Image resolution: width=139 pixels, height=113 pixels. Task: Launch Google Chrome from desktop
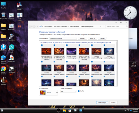point(3,70)
